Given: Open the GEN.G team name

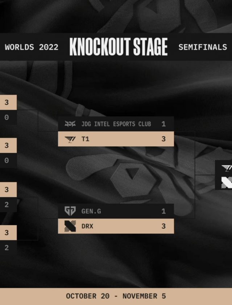Looking at the screenshot, I should [x=91, y=211].
